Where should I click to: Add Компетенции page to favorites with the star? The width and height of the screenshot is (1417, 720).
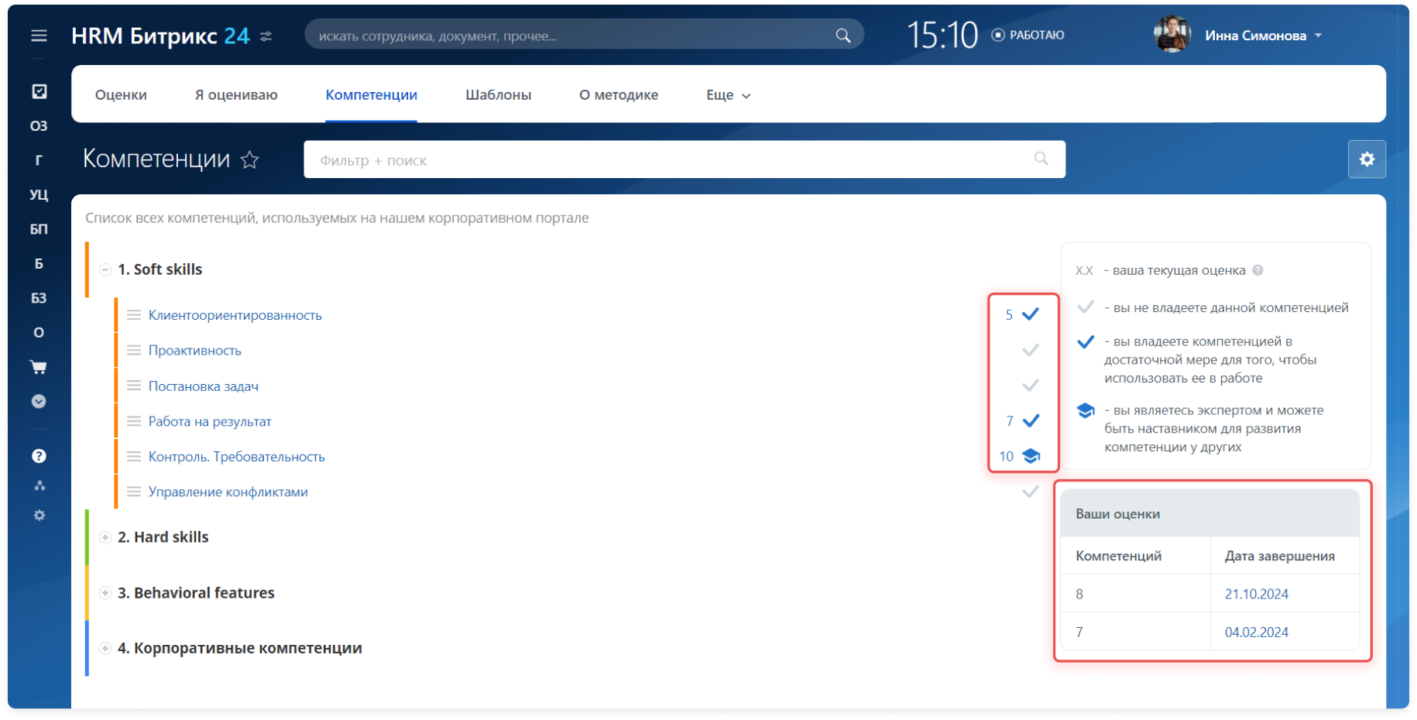pyautogui.click(x=249, y=160)
